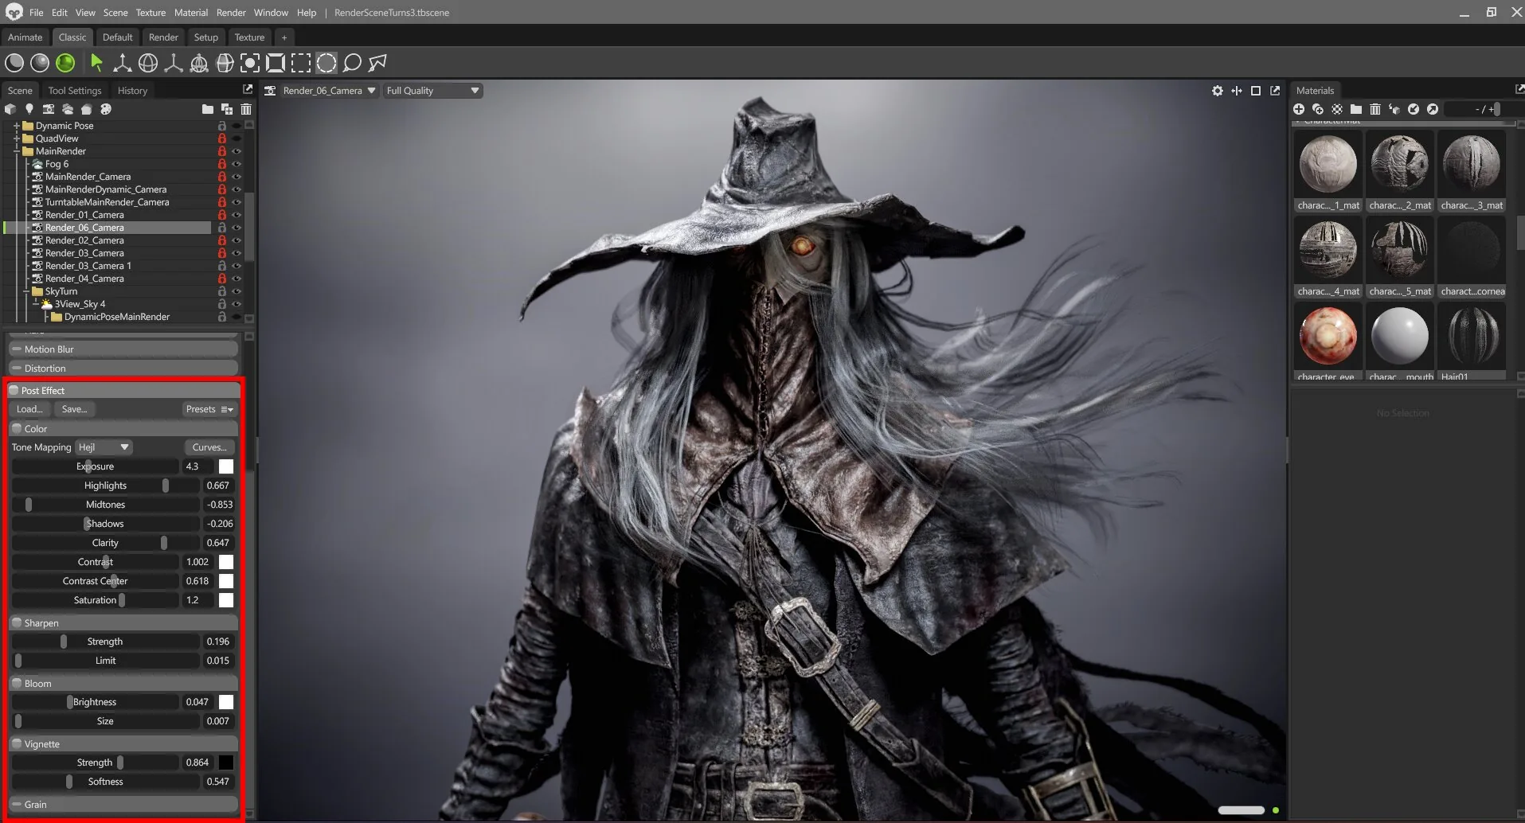Viewport: 1525px width, 823px height.
Task: Click the Highlights slider
Action: (105, 486)
